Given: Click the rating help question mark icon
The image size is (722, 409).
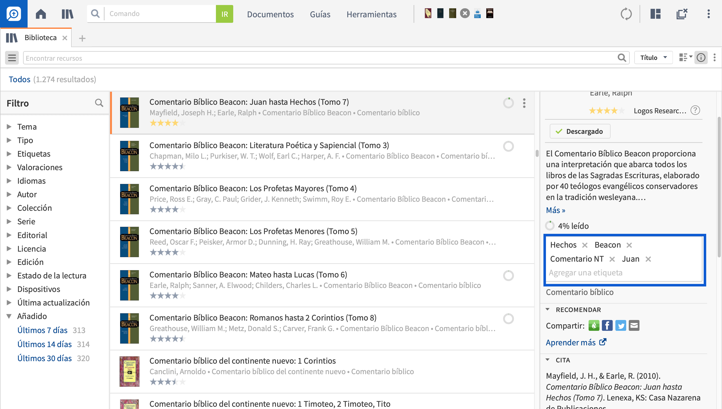Looking at the screenshot, I should 695,111.
